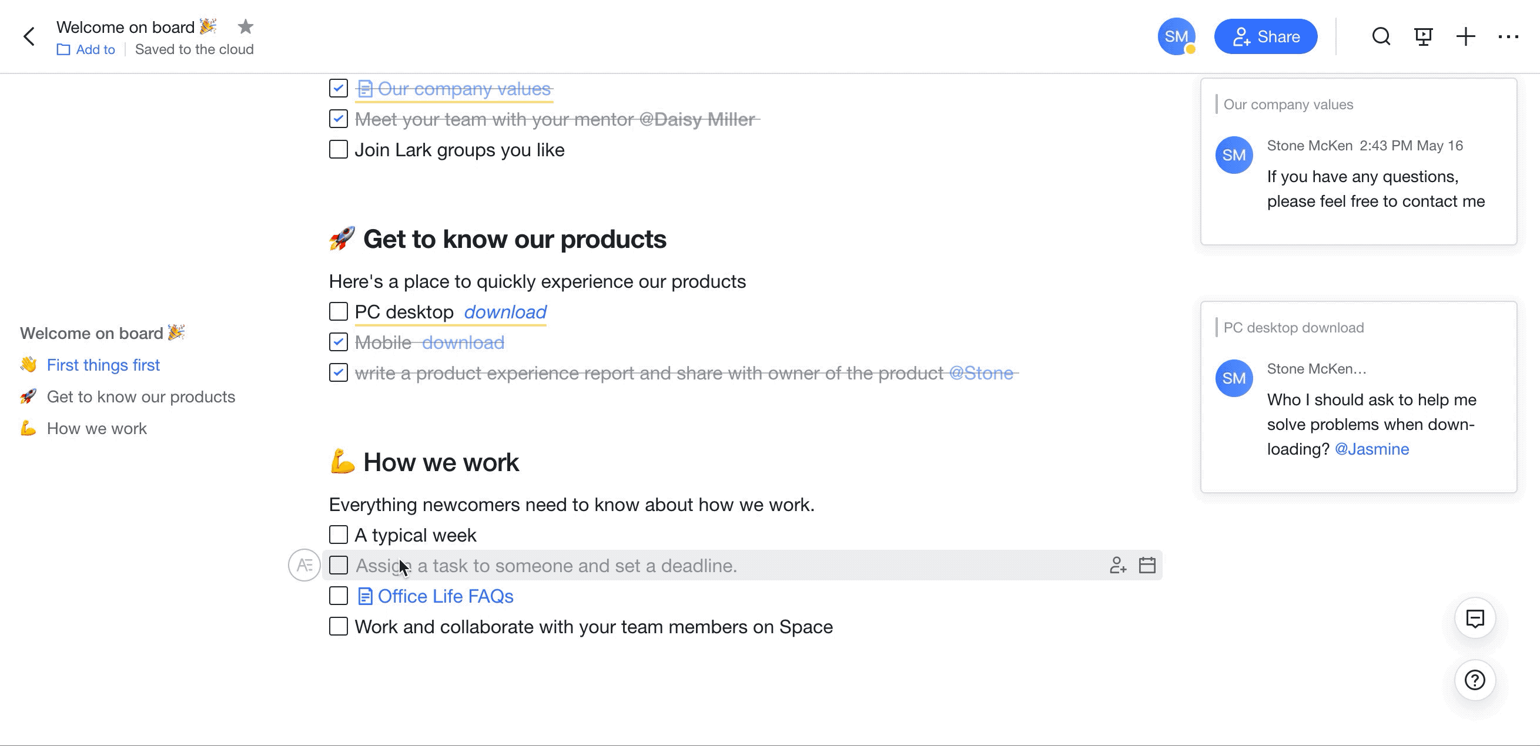Jump to First things first in outline
Viewport: 1540px width, 746px height.
(x=103, y=365)
